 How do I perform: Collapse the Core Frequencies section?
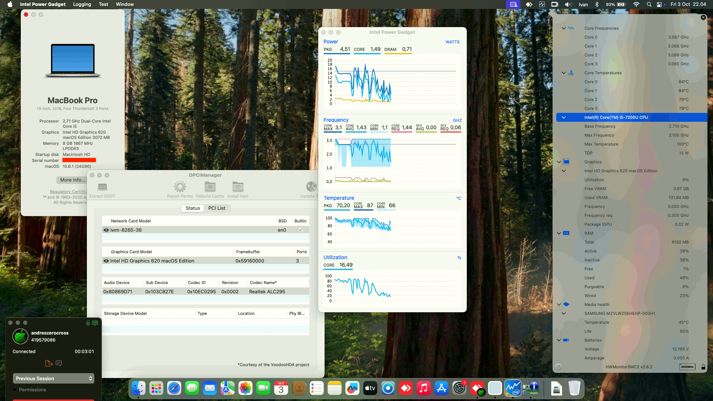[x=563, y=28]
